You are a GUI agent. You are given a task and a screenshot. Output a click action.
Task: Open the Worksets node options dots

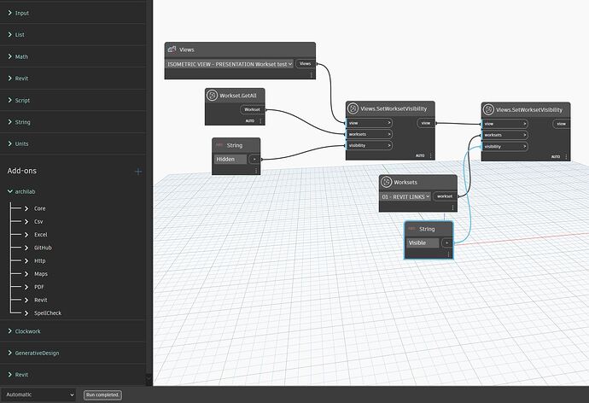(452, 207)
